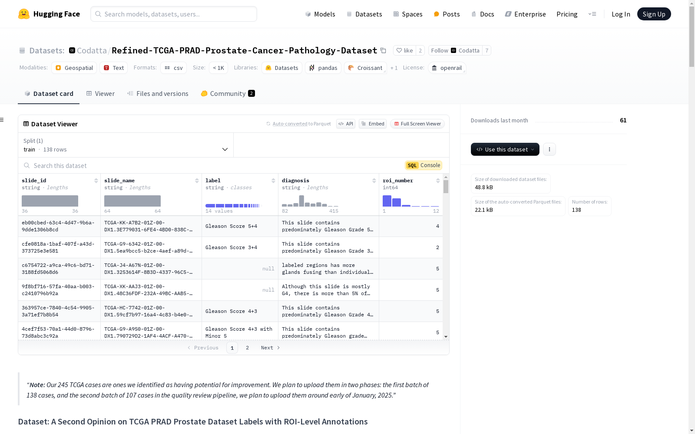Open Spaces in the top navigation
695x434 pixels.
tap(408, 14)
